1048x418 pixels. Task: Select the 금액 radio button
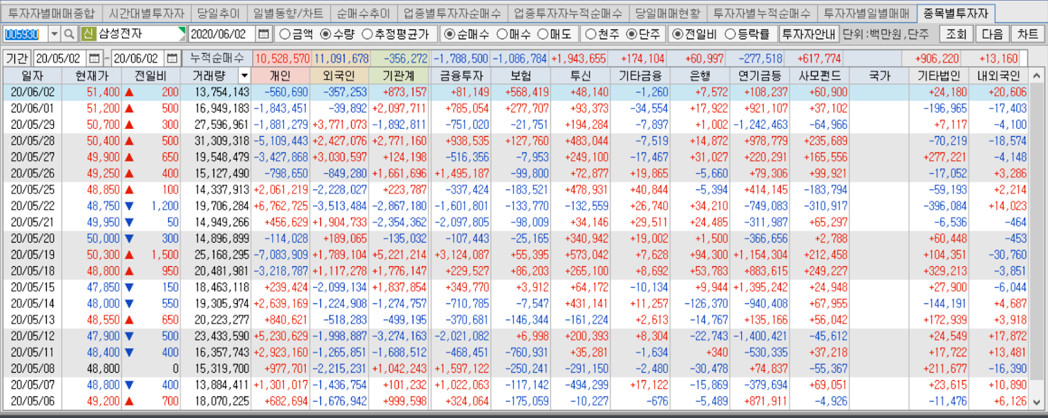pyautogui.click(x=285, y=34)
